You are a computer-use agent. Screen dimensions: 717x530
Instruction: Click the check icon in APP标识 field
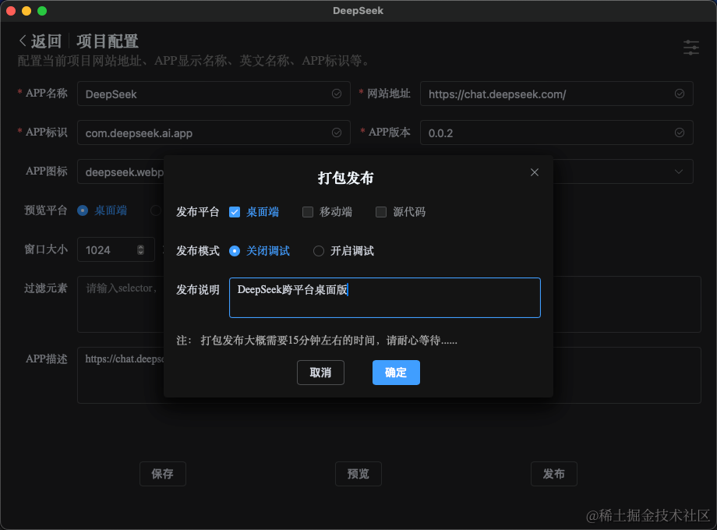337,132
